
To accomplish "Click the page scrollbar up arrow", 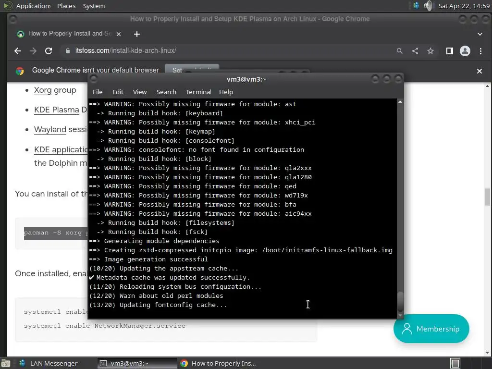I will [x=487, y=86].
